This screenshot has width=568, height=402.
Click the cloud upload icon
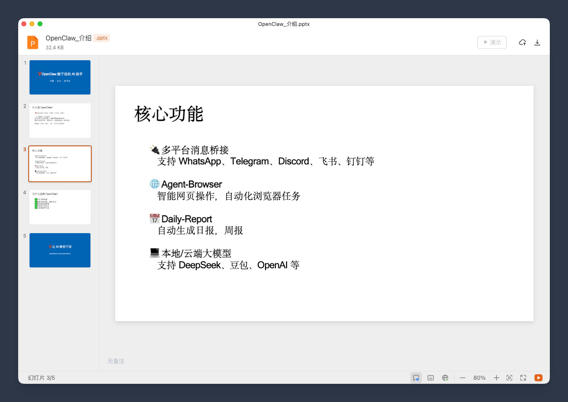point(522,42)
